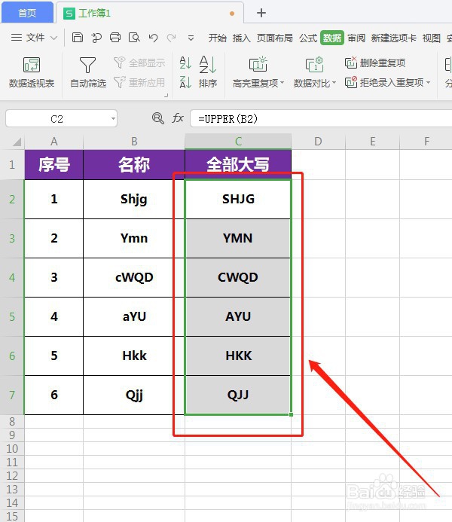Click the formula bar with =UPPER(B2)

coord(321,118)
